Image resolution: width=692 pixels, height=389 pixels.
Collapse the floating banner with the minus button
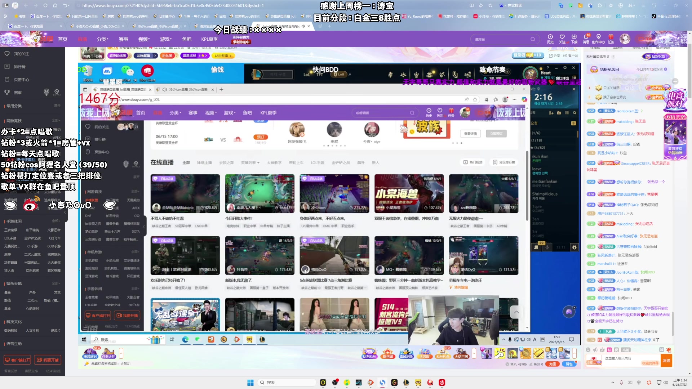coord(675,81)
